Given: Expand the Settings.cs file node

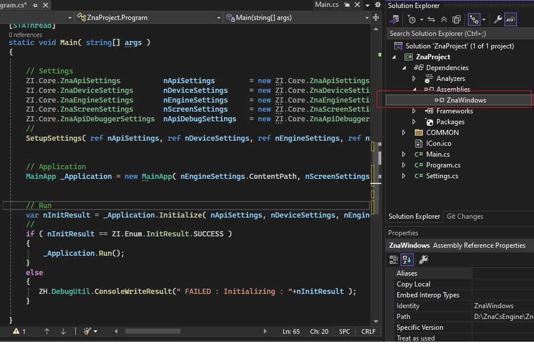Looking at the screenshot, I should 403,176.
